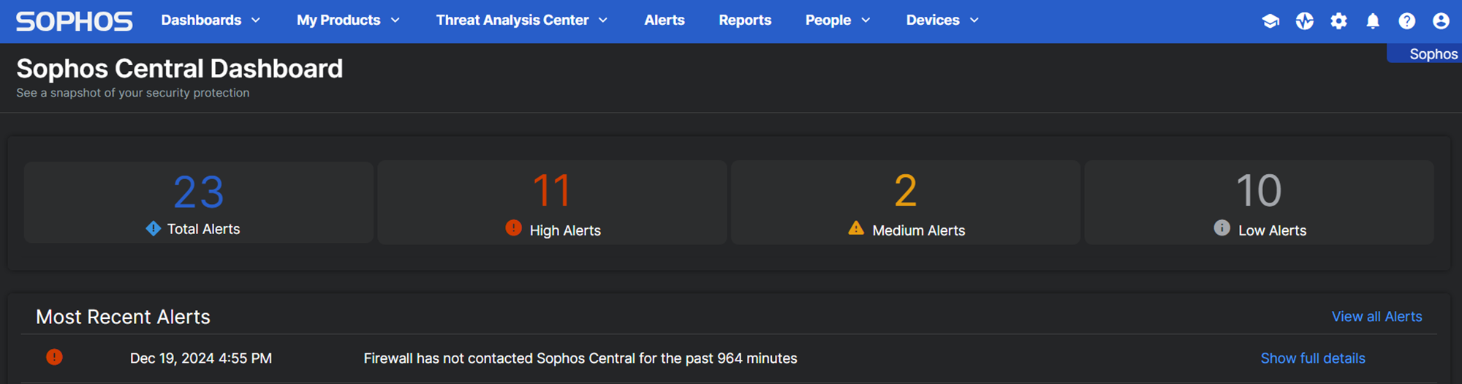The width and height of the screenshot is (1462, 384).
Task: Click red high-severity icon beside firewall alert
Action: click(x=54, y=357)
